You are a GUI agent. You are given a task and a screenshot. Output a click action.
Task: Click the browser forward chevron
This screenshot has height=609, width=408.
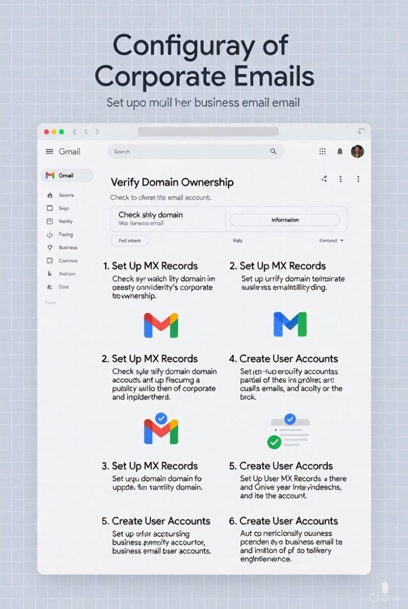point(97,131)
